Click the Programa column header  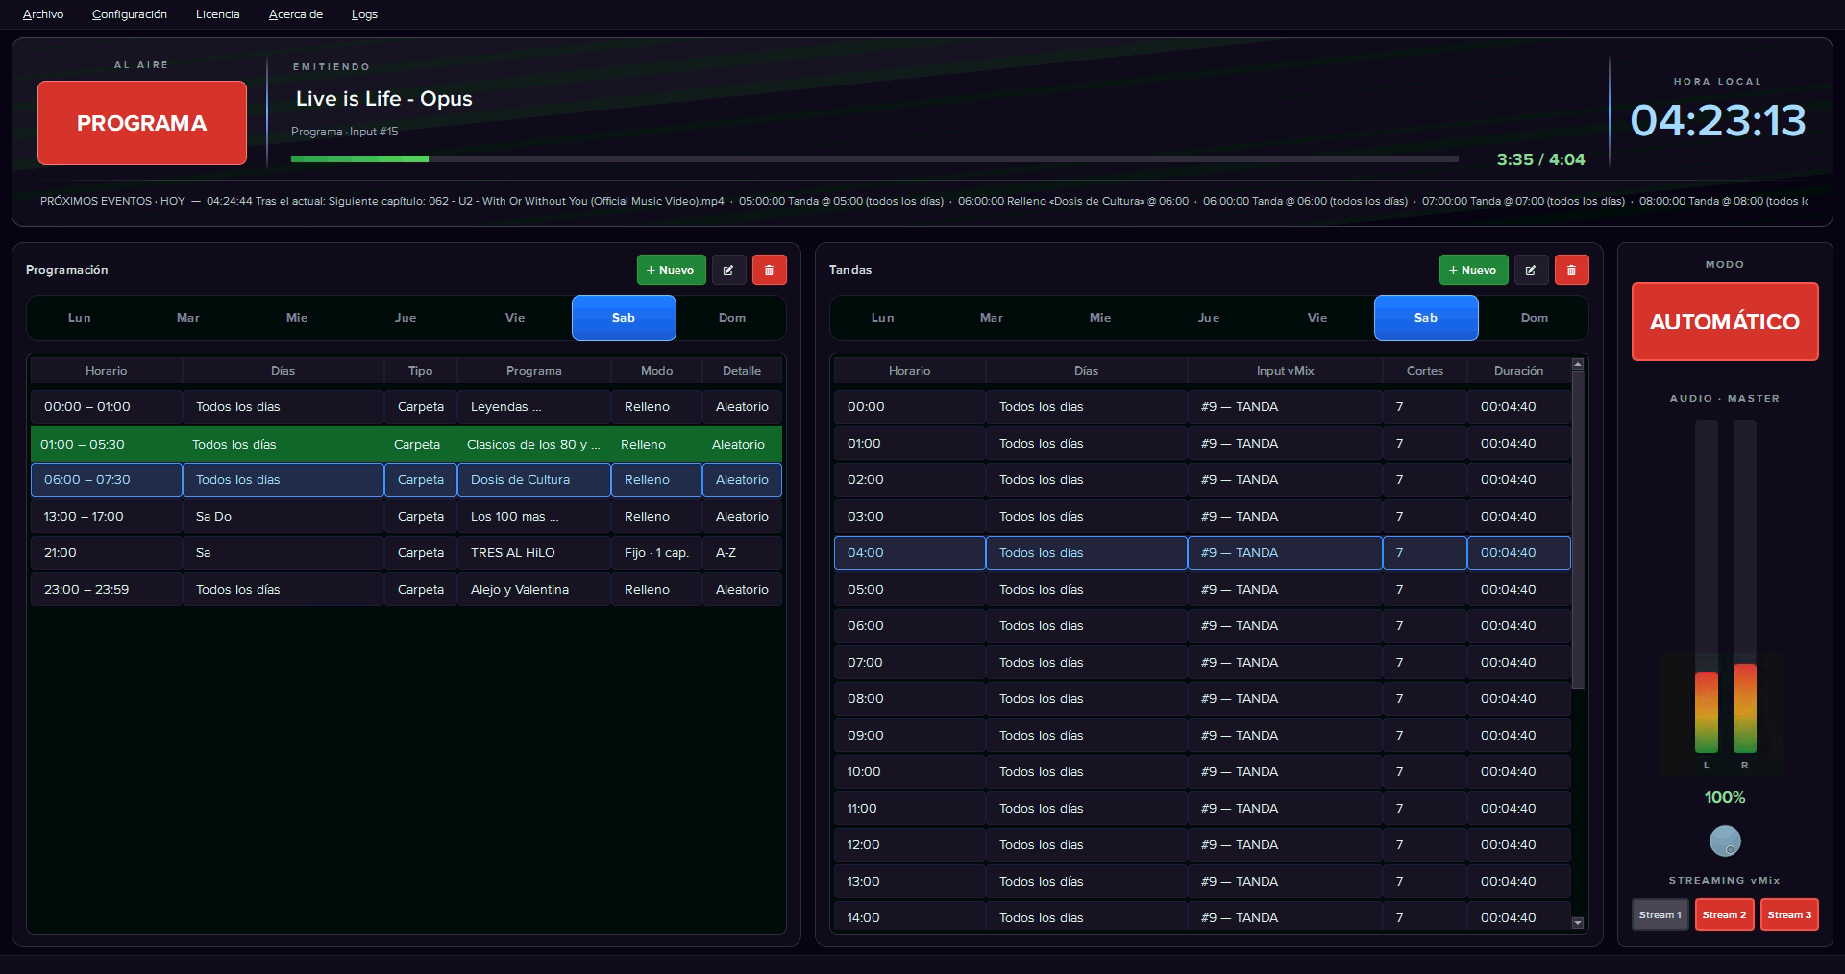point(533,371)
